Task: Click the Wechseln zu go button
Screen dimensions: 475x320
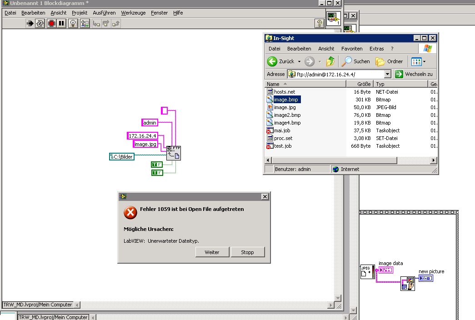Action: coord(415,74)
